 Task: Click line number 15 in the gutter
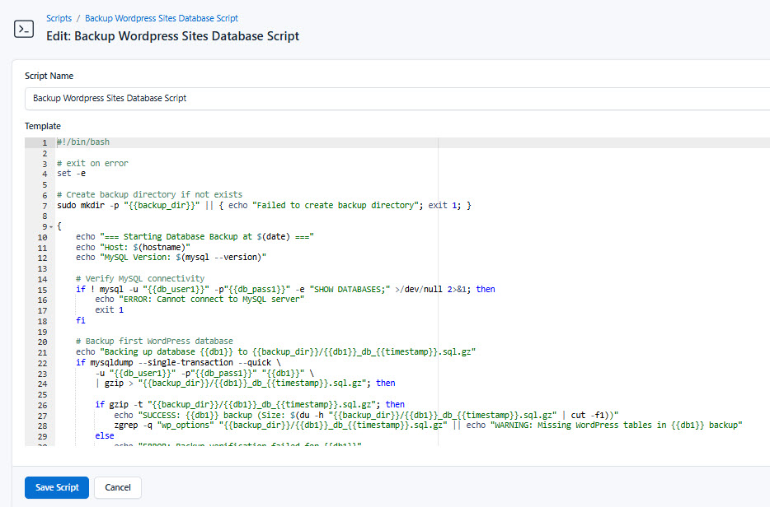(x=45, y=288)
